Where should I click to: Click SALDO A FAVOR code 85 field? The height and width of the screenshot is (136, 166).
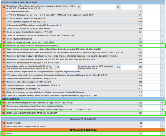tap(152, 123)
